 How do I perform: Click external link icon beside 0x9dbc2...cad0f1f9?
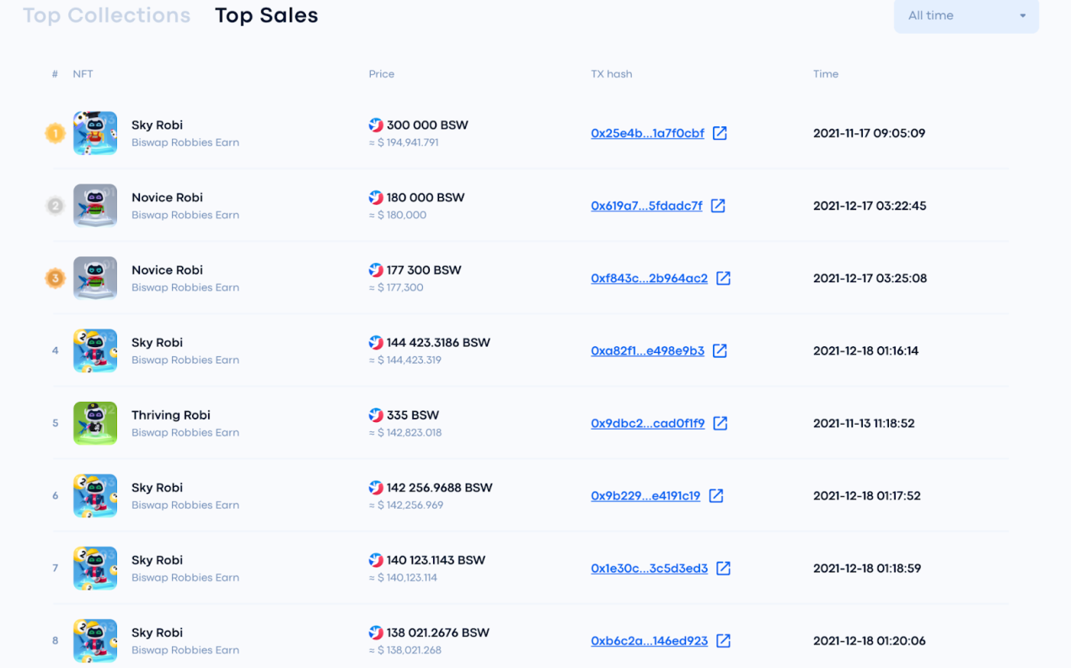coord(720,423)
